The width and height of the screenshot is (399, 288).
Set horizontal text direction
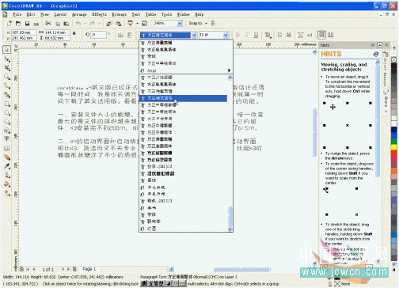[321, 35]
